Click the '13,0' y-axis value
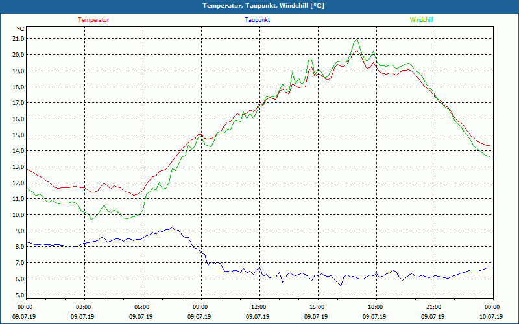The width and height of the screenshot is (519, 324). click(19, 167)
